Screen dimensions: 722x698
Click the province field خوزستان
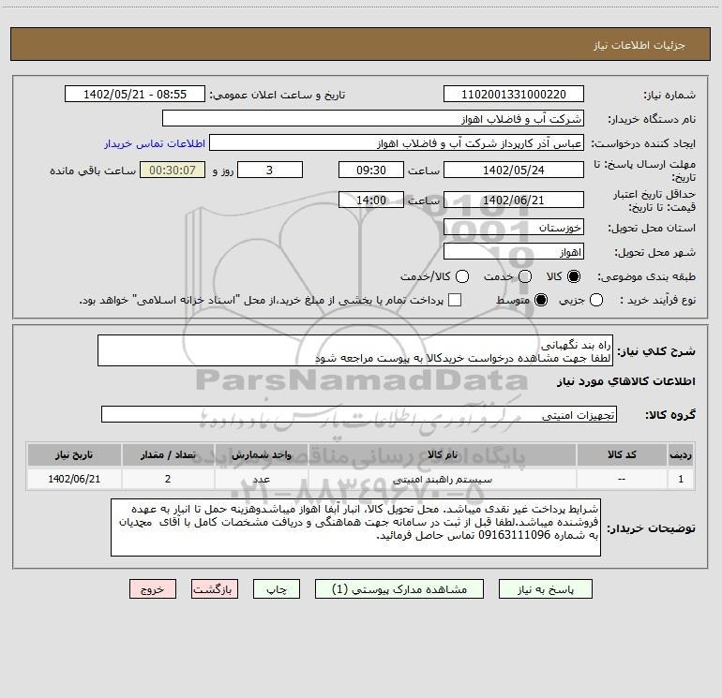click(514, 228)
